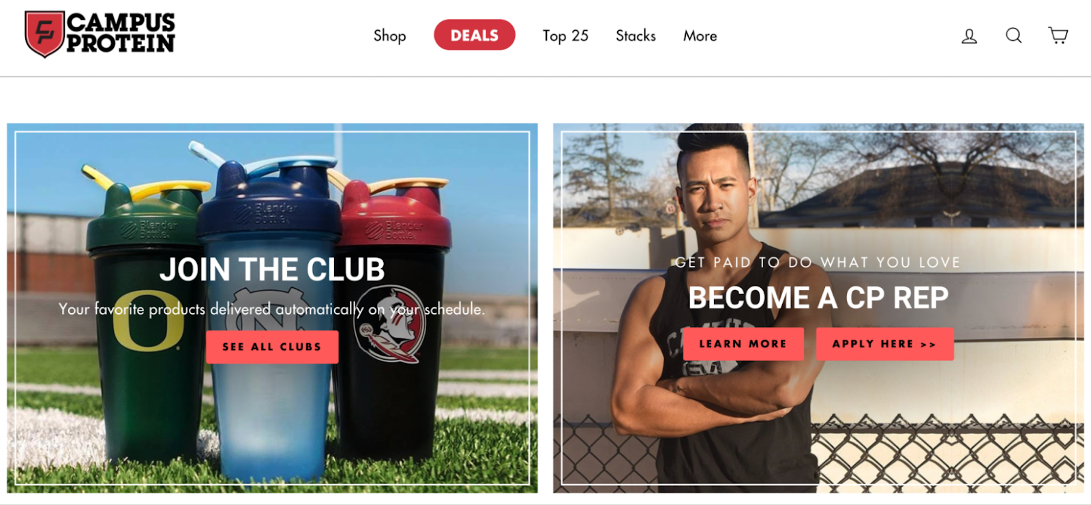Open the Shop menu

point(389,35)
